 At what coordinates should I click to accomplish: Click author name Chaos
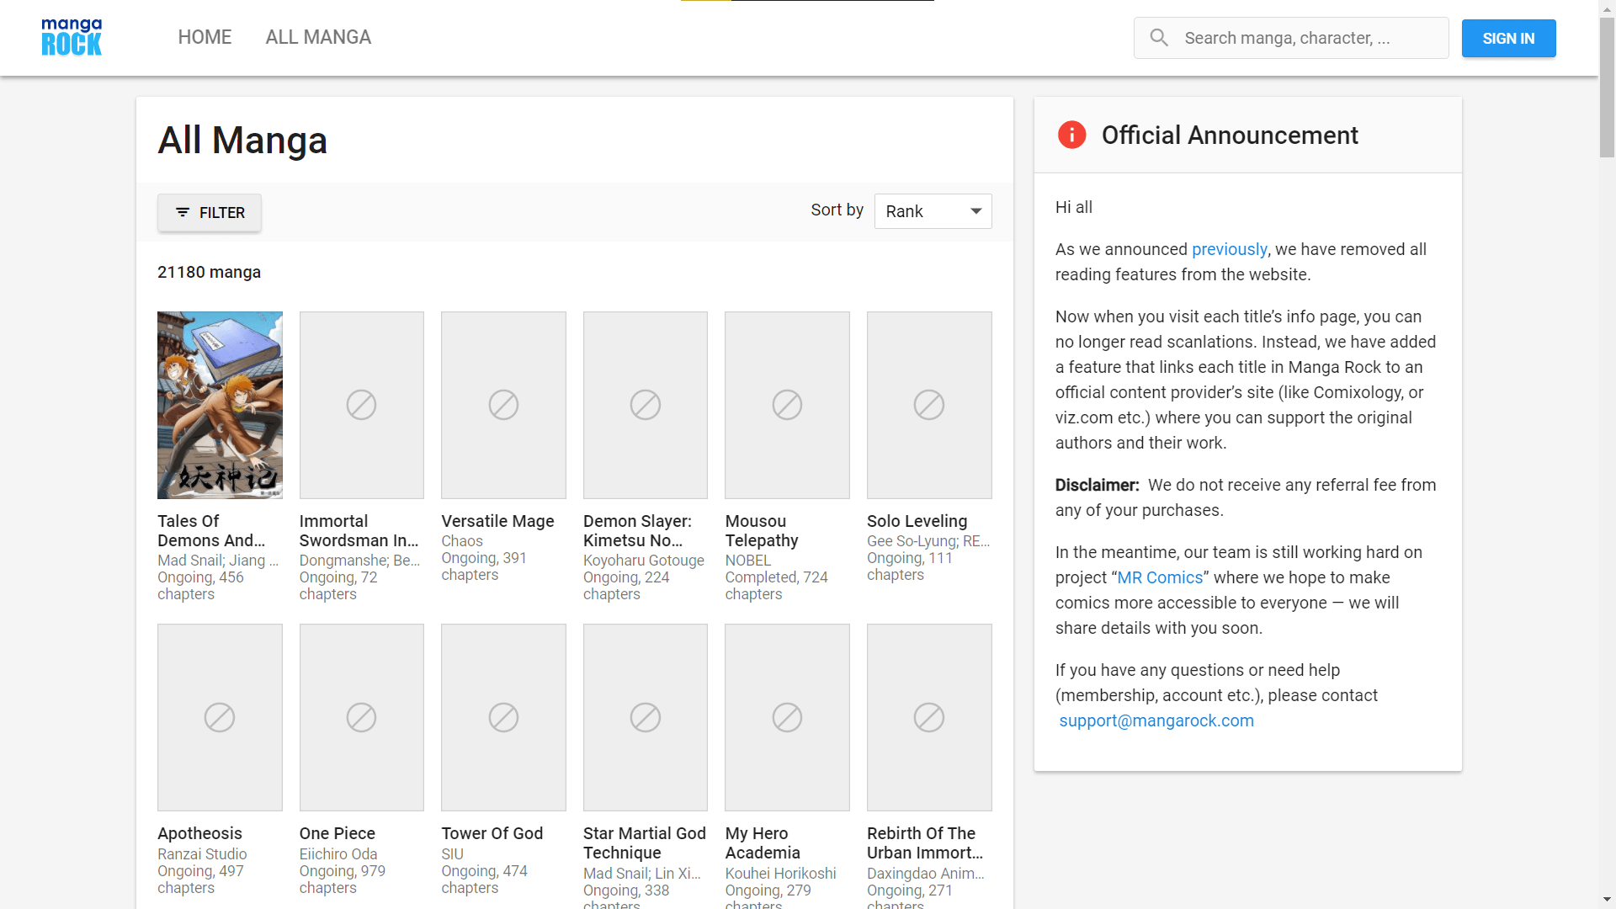click(462, 541)
